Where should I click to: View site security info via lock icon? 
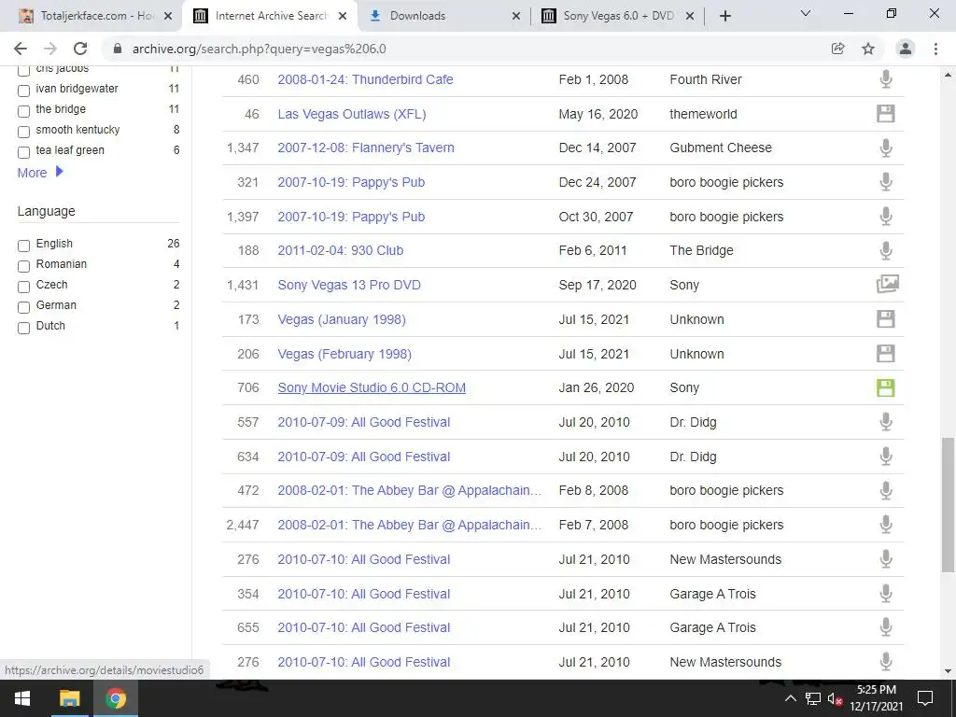click(x=118, y=49)
